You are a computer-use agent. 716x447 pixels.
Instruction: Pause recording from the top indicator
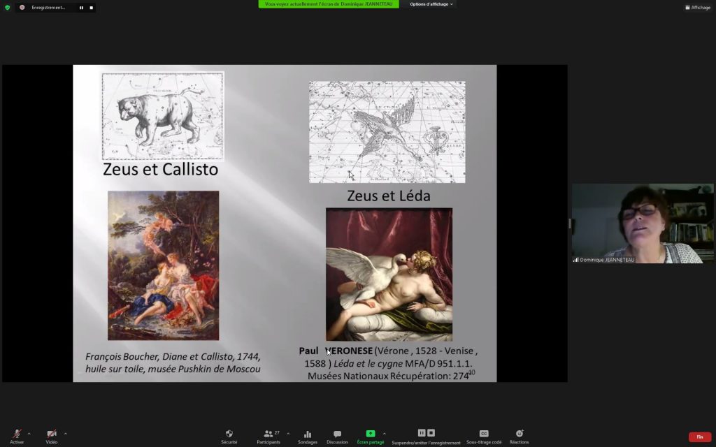coord(81,8)
